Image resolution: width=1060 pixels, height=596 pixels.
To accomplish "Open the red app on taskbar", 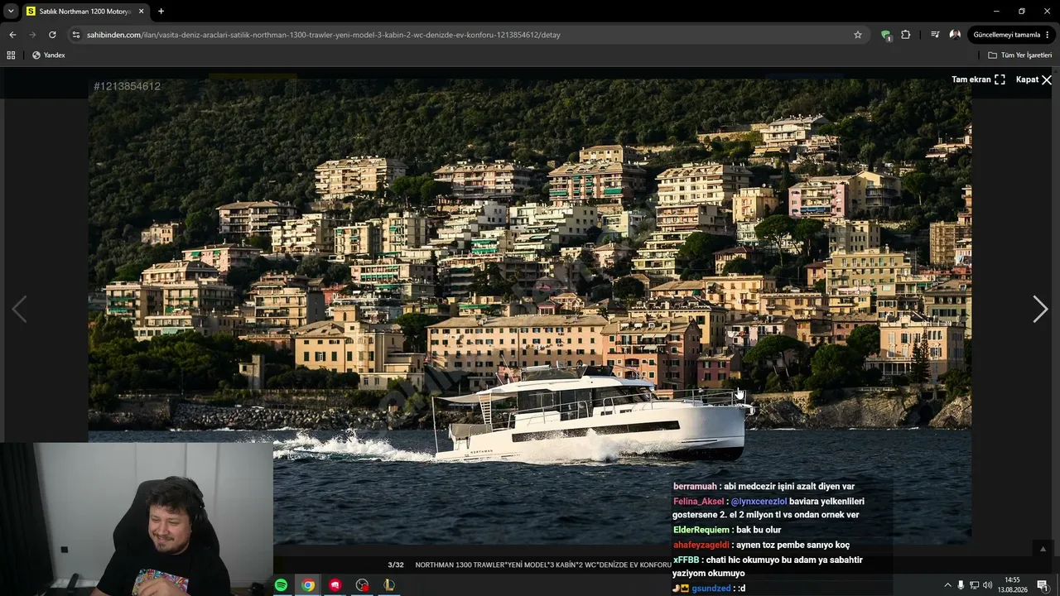I will coord(335,585).
